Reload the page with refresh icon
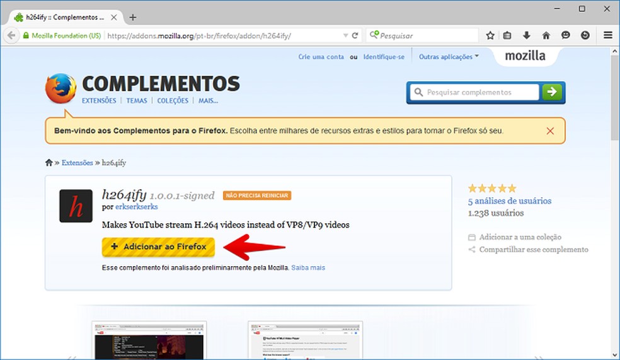The height and width of the screenshot is (360, 620). click(355, 35)
